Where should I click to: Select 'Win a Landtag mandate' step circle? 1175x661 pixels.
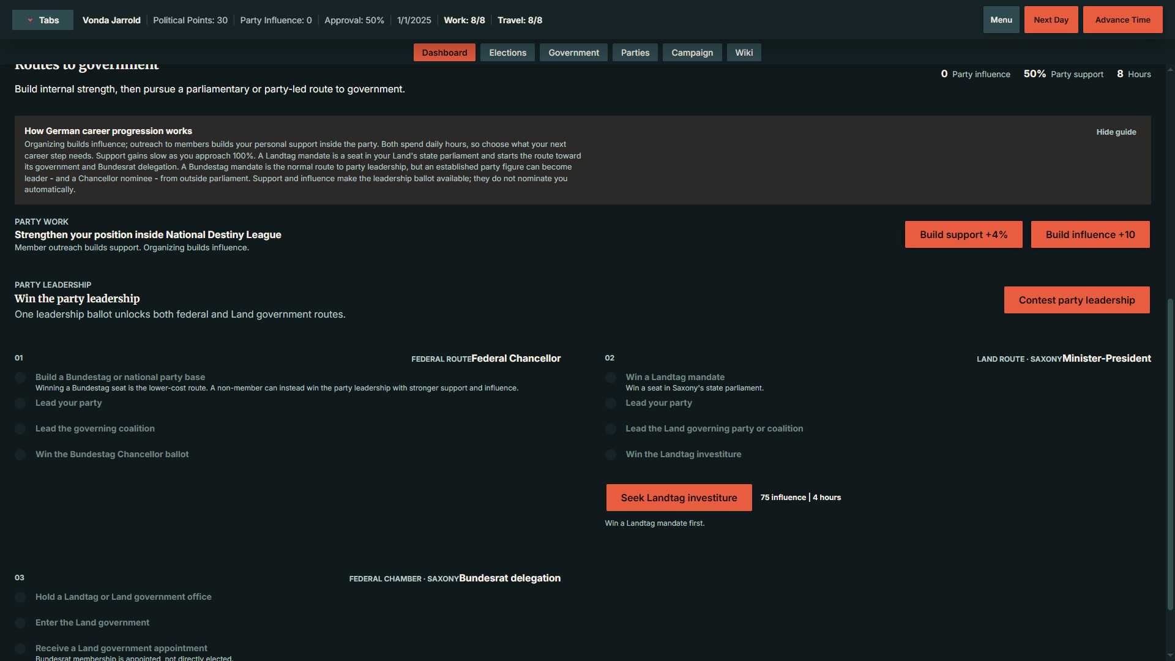pyautogui.click(x=610, y=378)
